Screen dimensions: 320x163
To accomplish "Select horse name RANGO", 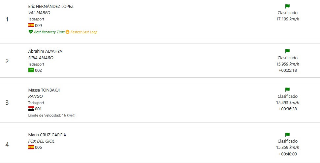I will 36,96.
